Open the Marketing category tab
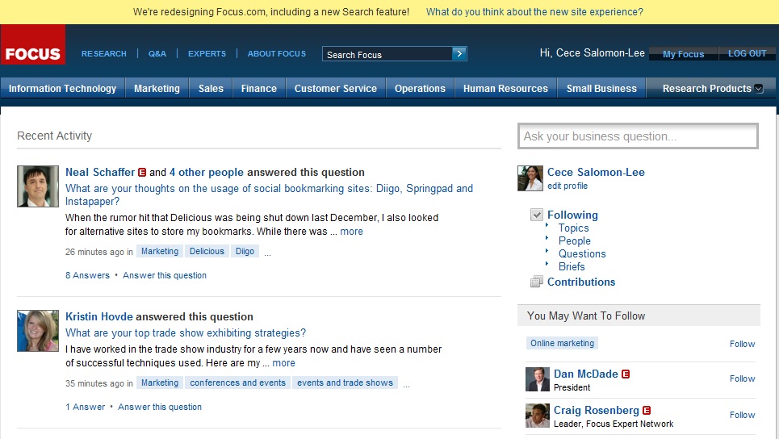This screenshot has width=779, height=439. pos(157,89)
